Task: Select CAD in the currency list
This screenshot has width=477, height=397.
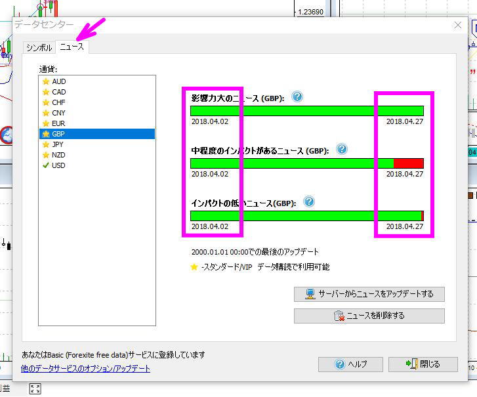Action: (x=59, y=92)
